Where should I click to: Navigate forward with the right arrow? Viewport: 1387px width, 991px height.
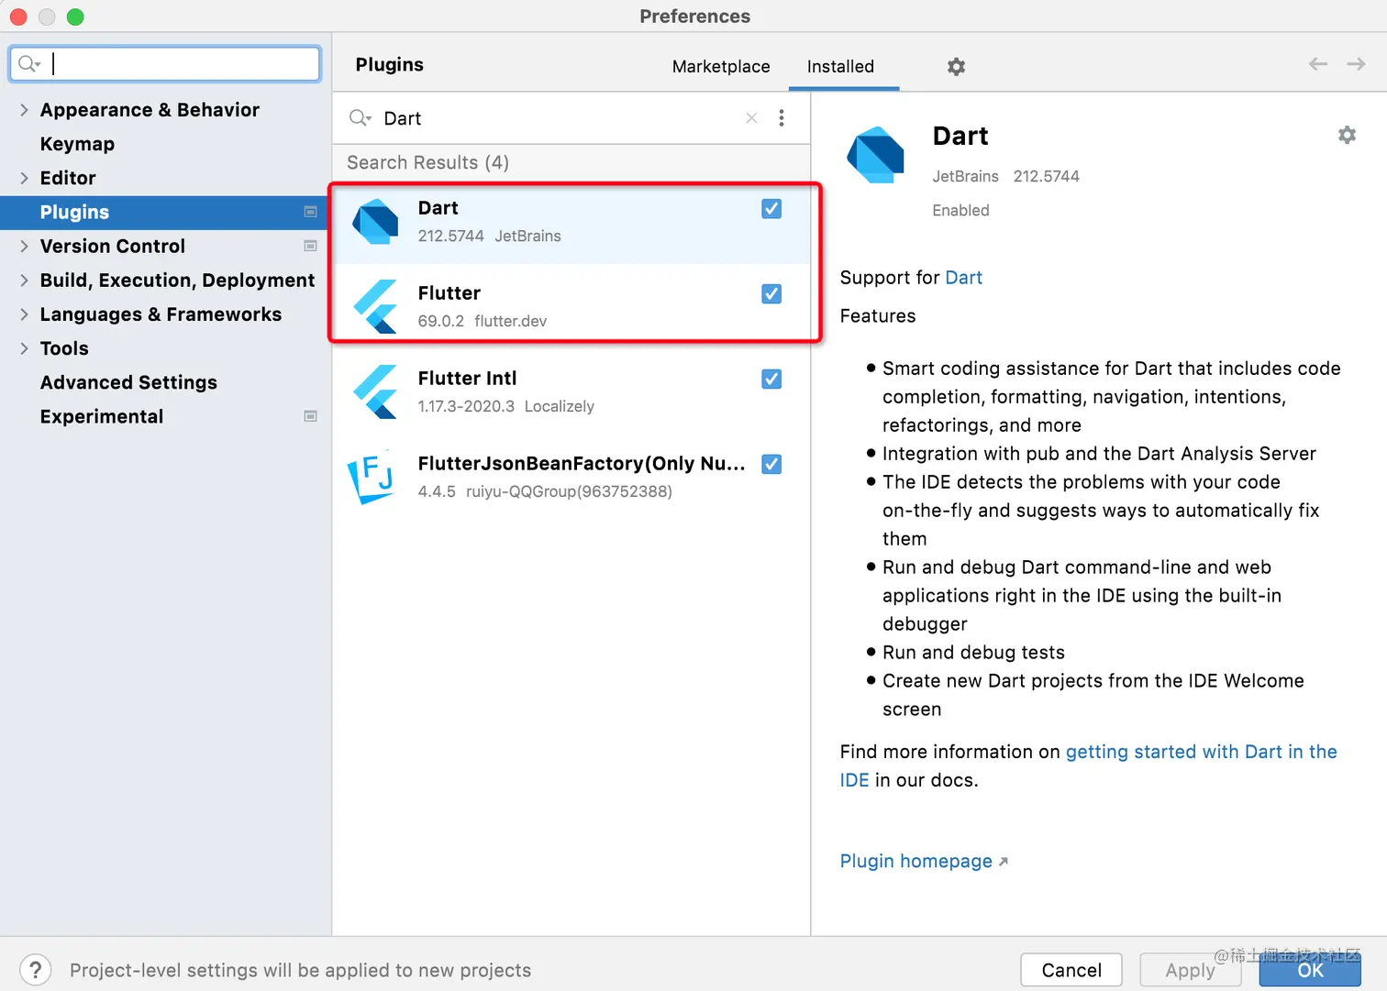[x=1356, y=64]
